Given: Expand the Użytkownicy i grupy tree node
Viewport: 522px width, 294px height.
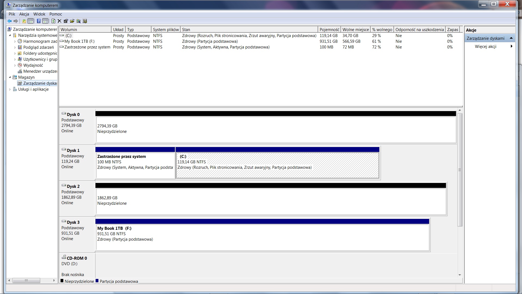Looking at the screenshot, I should coord(15,59).
